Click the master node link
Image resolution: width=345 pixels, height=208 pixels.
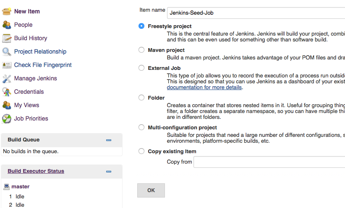21,187
